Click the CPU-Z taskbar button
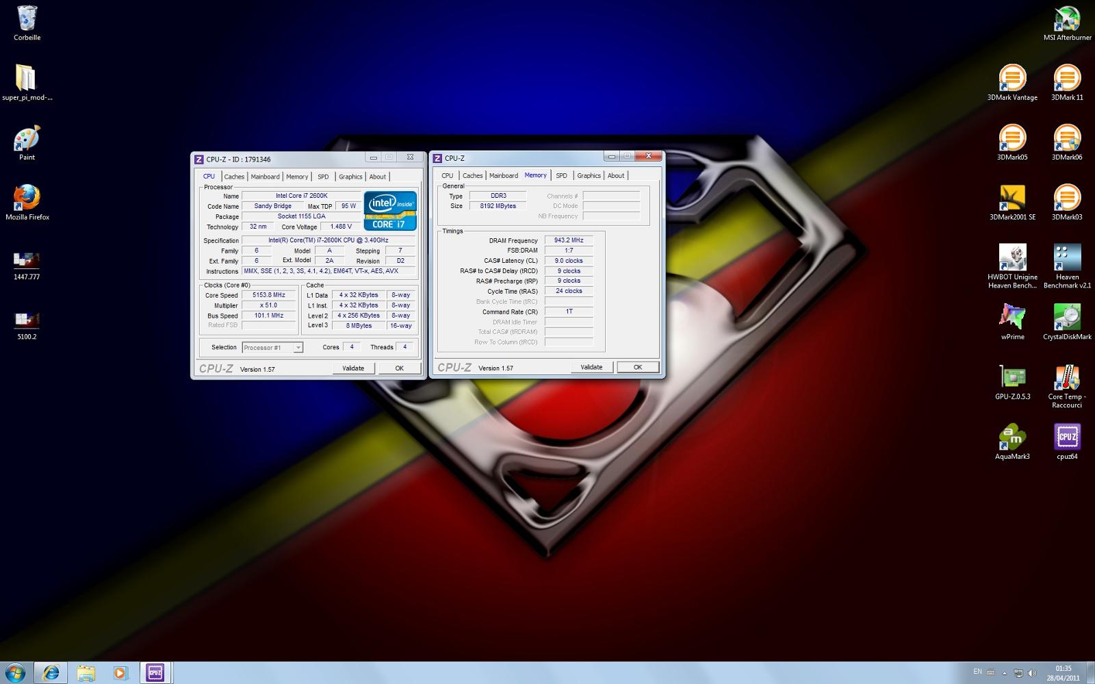The width and height of the screenshot is (1095, 684). pyautogui.click(x=155, y=672)
